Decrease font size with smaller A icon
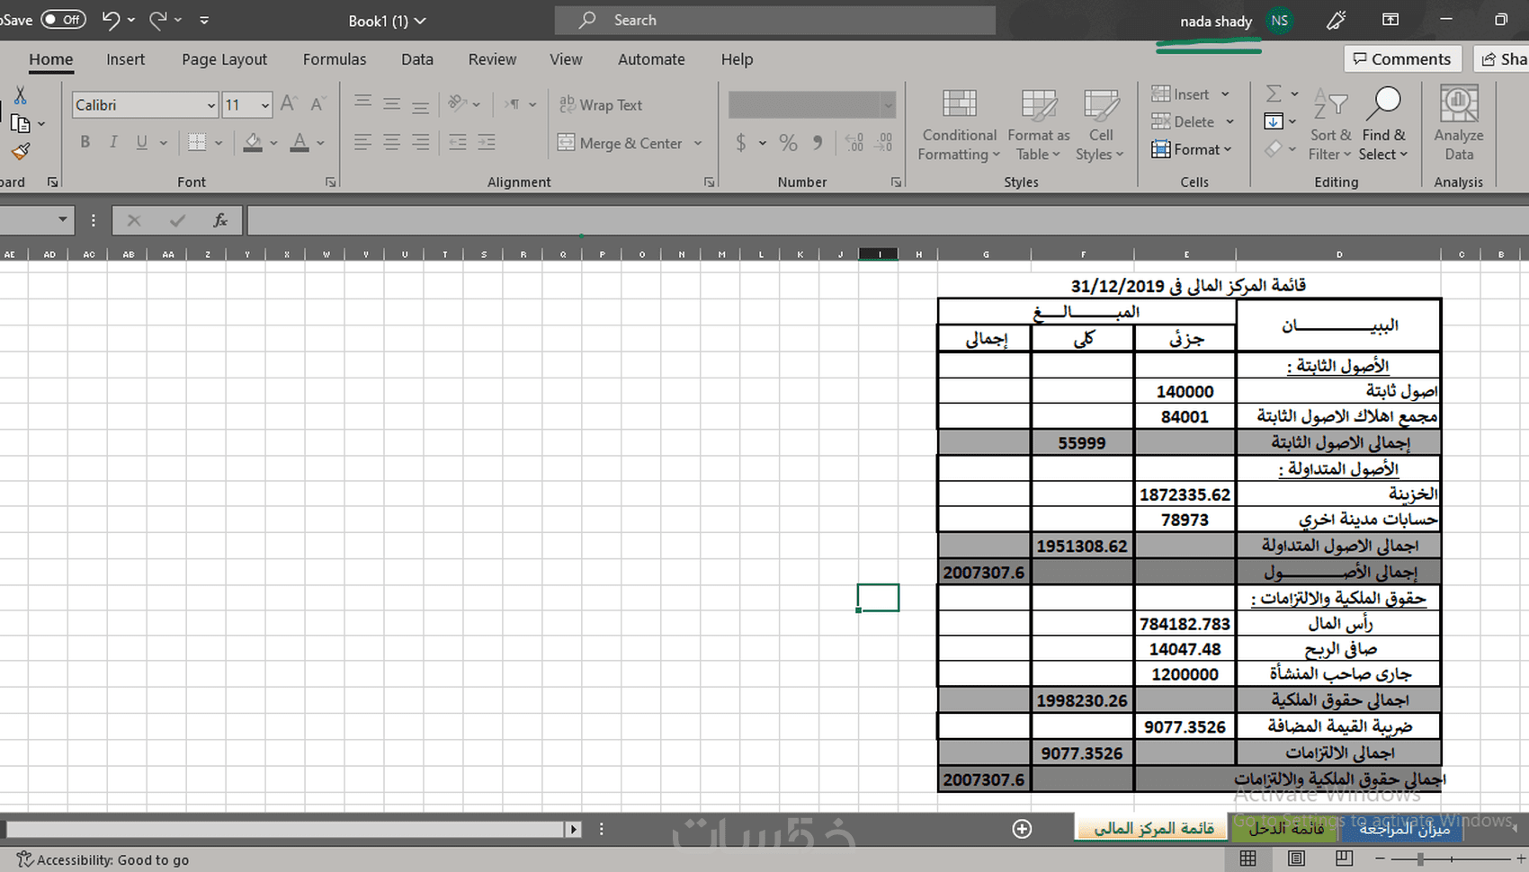1529x872 pixels. 318,104
